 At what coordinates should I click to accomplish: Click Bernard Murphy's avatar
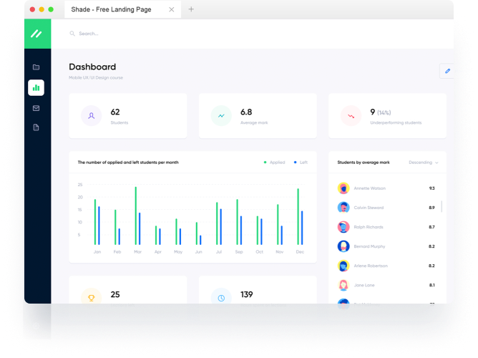tap(343, 246)
